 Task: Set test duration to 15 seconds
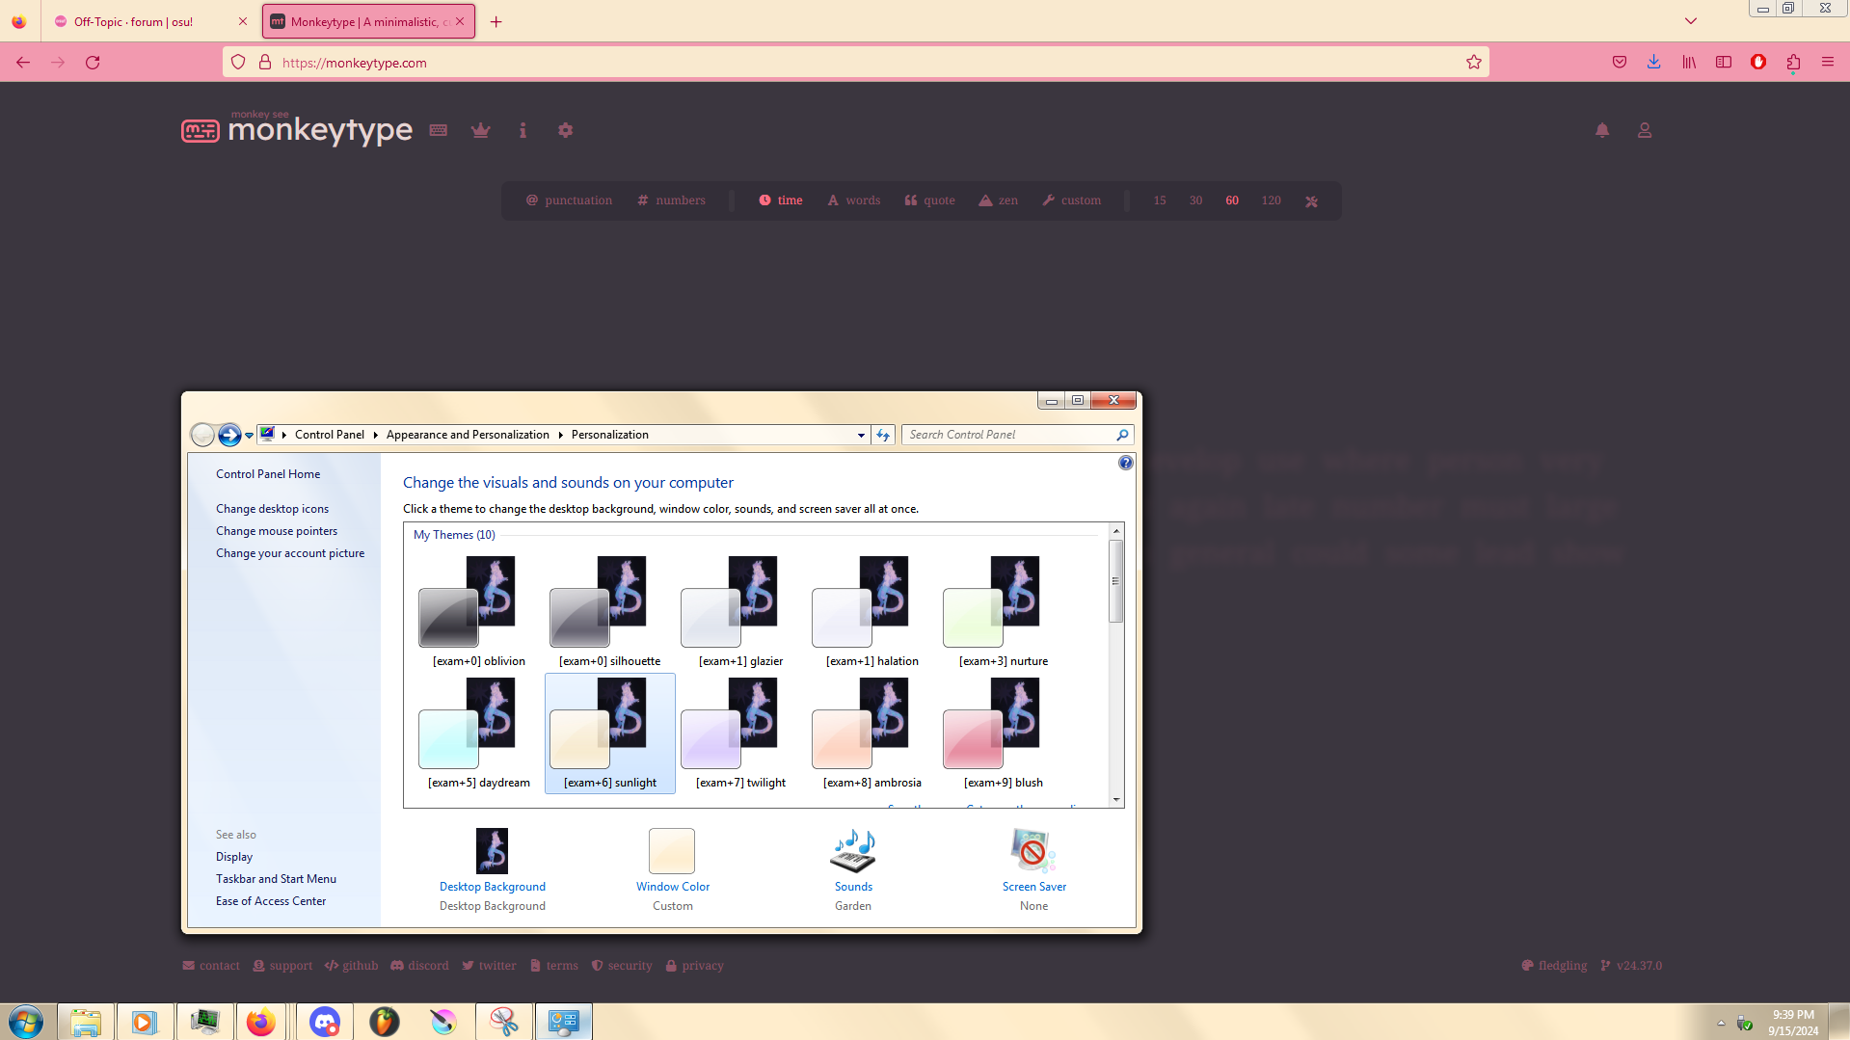click(x=1160, y=200)
